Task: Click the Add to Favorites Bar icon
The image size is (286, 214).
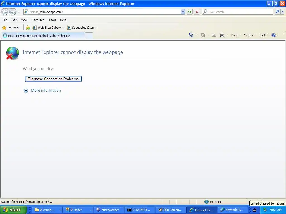Action: point(28,28)
